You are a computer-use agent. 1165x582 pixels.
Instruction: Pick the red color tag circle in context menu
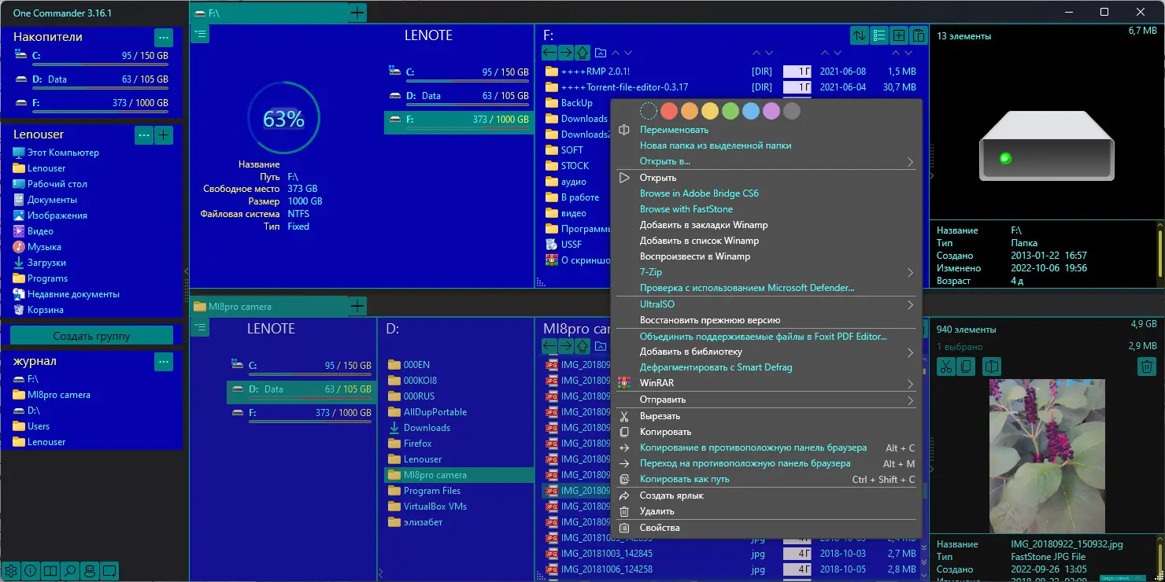pos(668,111)
